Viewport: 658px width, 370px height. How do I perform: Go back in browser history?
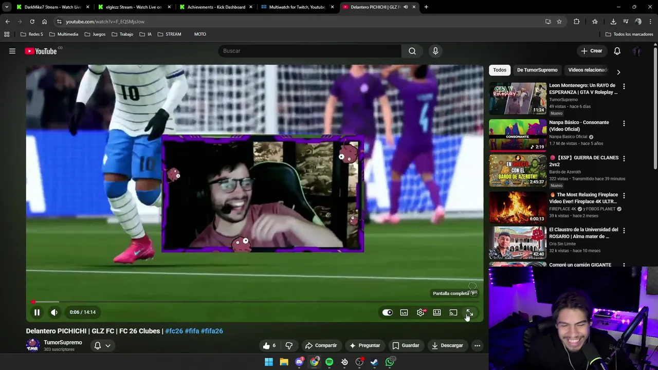(x=7, y=22)
